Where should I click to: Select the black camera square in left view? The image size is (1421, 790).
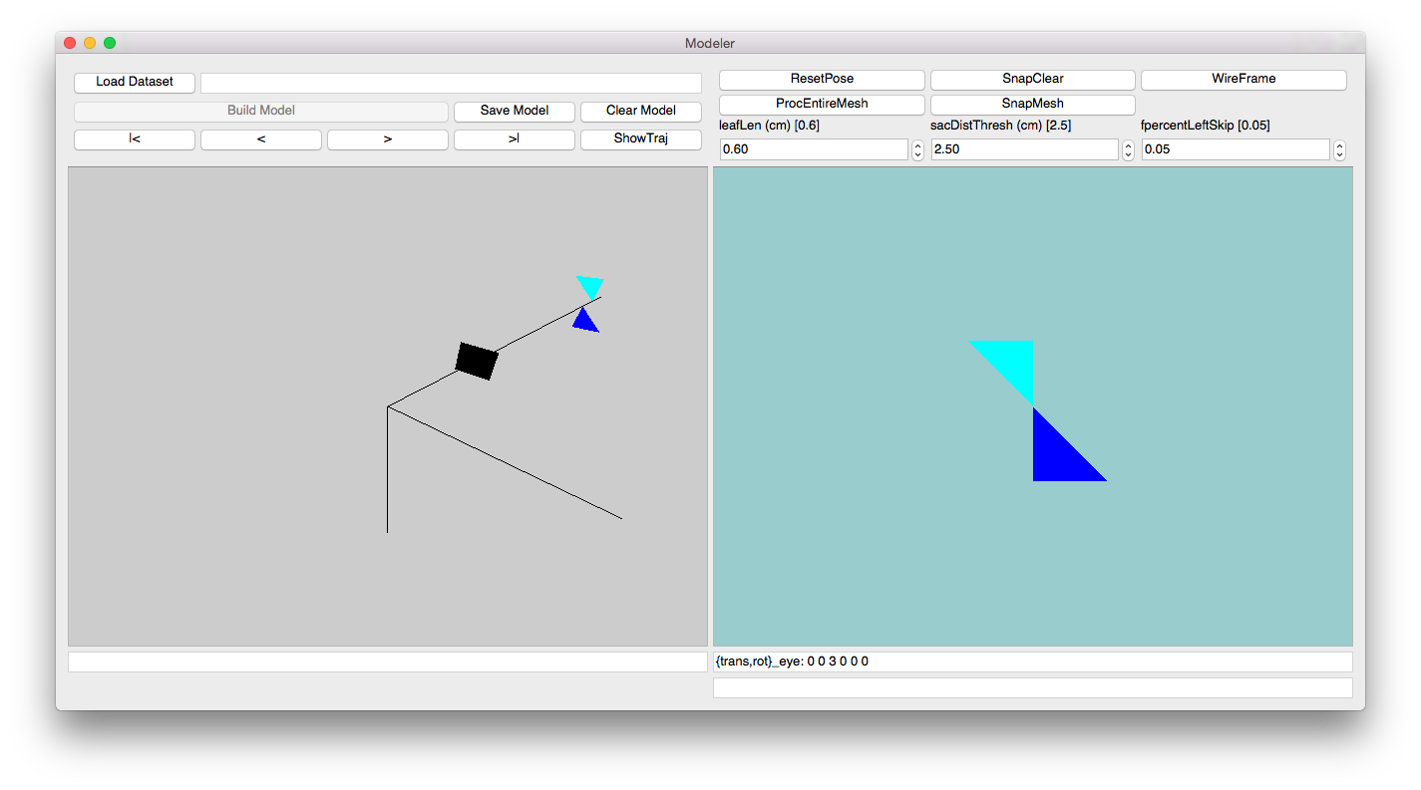[x=477, y=361]
